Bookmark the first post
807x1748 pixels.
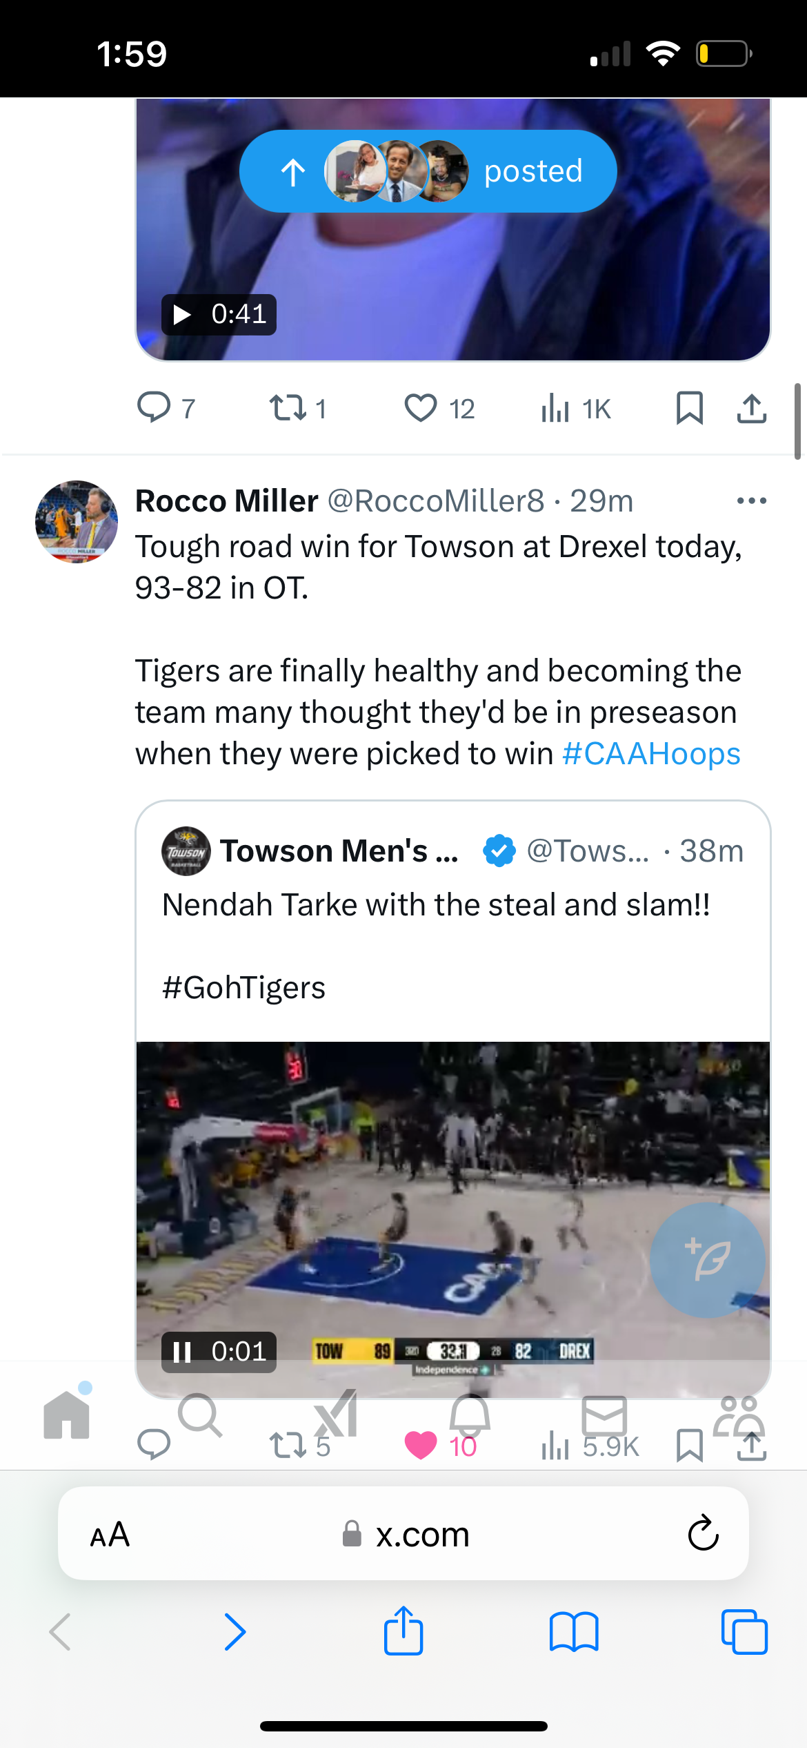(x=689, y=407)
